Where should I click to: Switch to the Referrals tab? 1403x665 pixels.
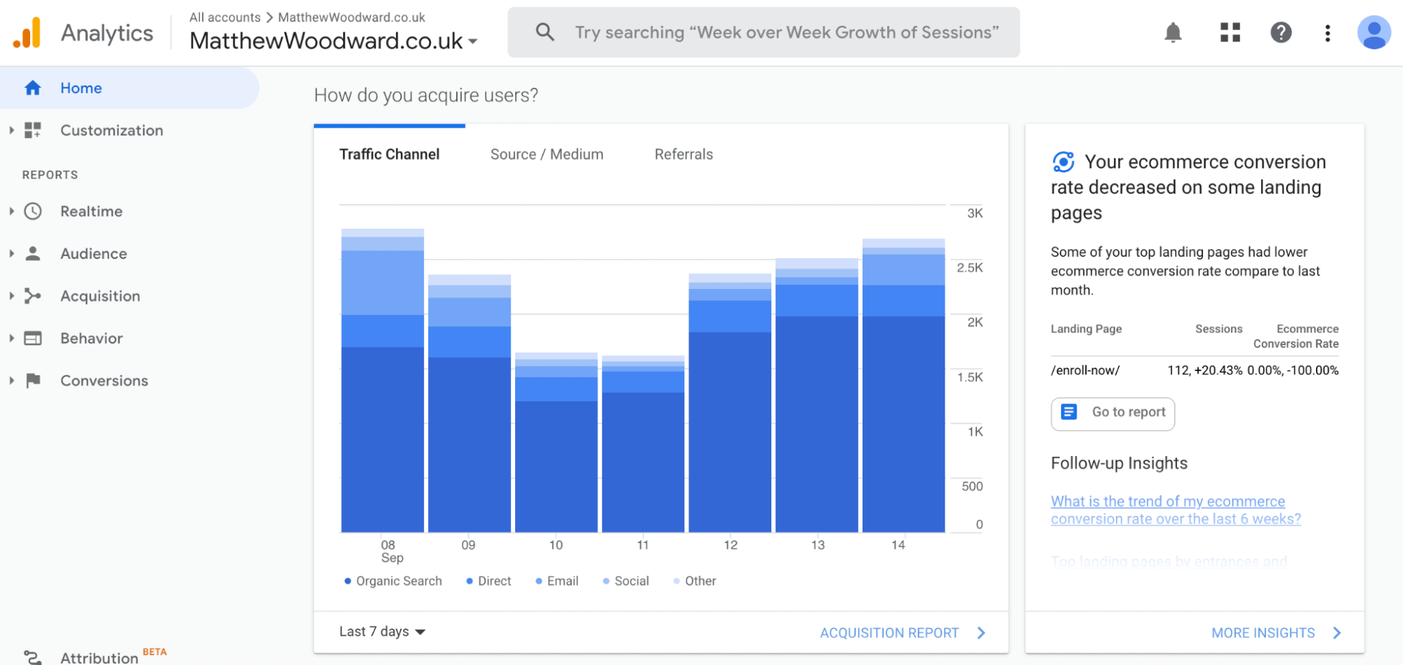[684, 154]
